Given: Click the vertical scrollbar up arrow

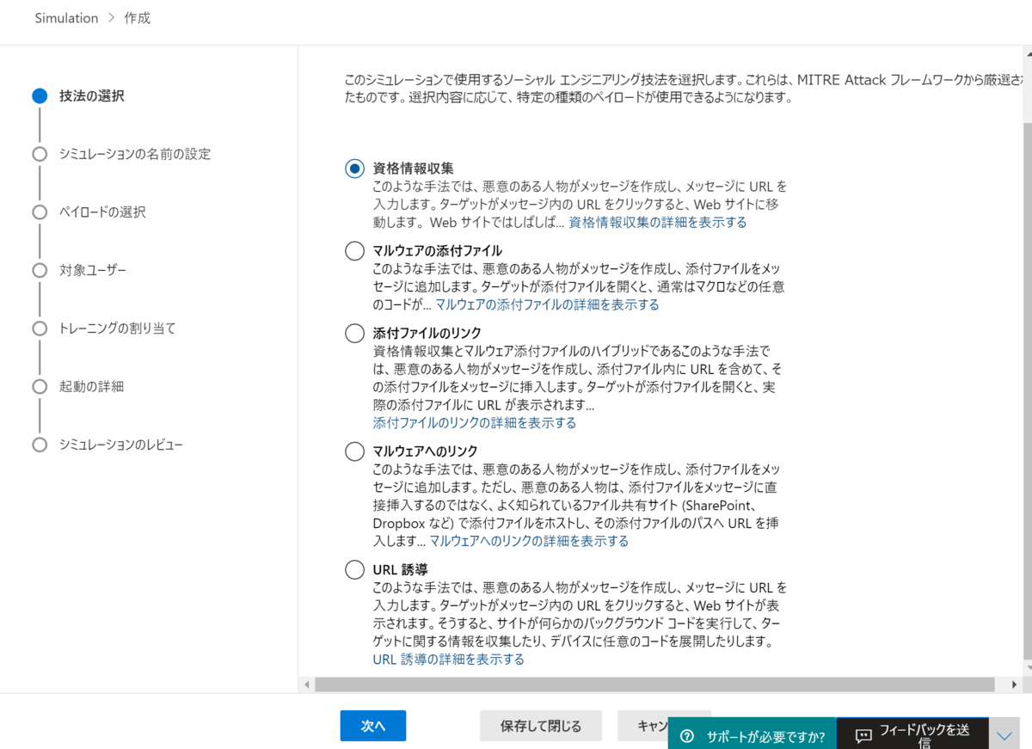Looking at the screenshot, I should 1026,55.
